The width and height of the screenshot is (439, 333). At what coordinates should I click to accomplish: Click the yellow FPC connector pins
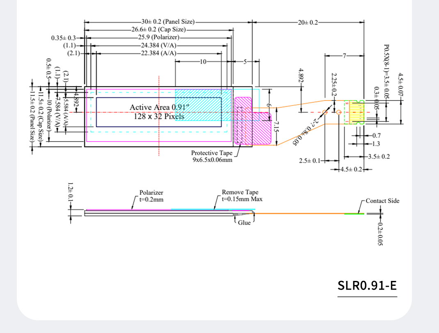tap(357, 112)
